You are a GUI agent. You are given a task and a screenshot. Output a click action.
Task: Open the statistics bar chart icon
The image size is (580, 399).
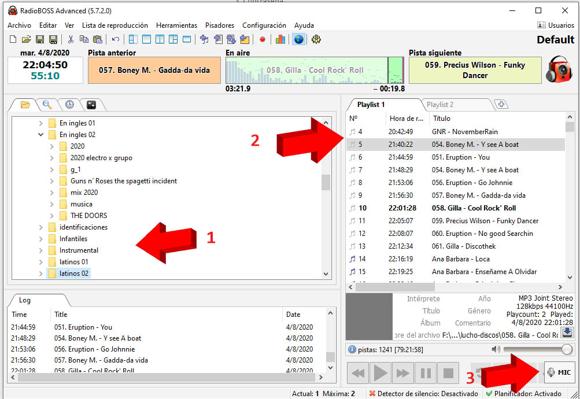[280, 39]
